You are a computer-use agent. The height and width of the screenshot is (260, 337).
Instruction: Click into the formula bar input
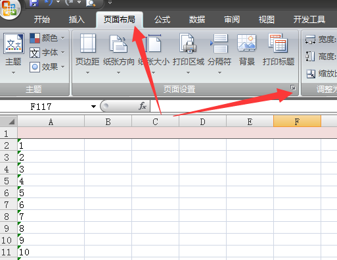point(244,106)
